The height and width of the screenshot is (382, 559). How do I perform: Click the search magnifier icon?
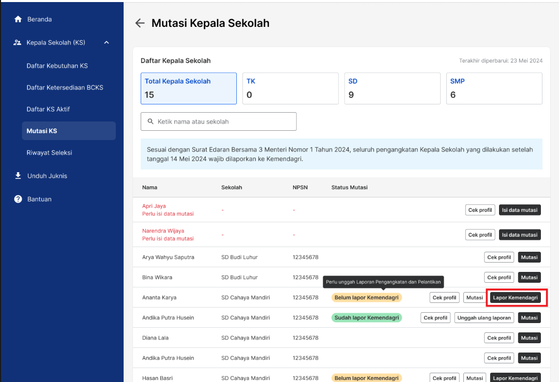(150, 121)
